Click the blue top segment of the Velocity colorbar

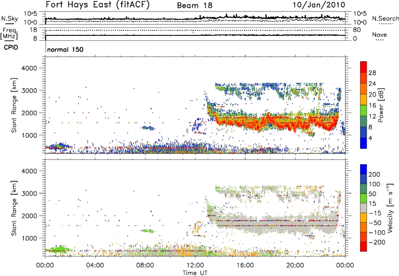[364, 169]
